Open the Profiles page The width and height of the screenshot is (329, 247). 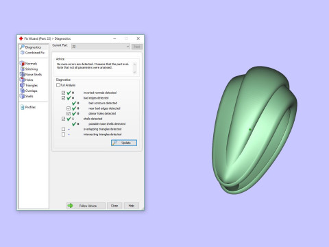point(28,107)
